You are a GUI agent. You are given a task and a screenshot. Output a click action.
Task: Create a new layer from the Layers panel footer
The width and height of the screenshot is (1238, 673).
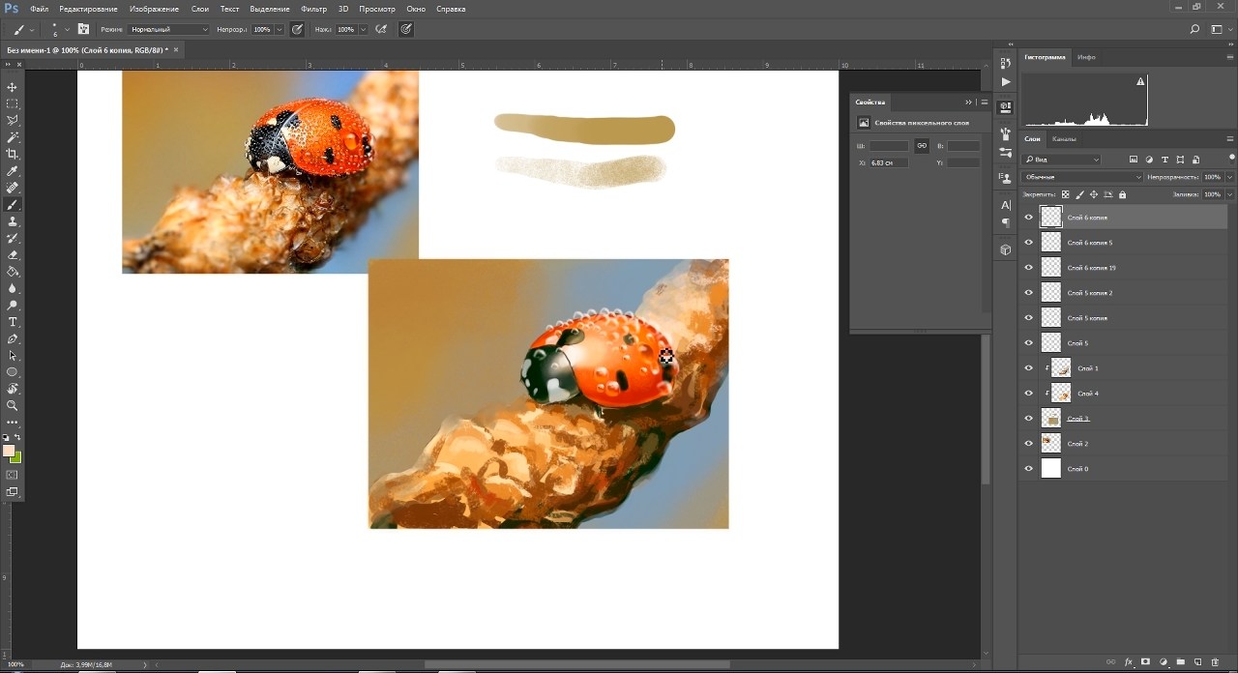tap(1197, 661)
